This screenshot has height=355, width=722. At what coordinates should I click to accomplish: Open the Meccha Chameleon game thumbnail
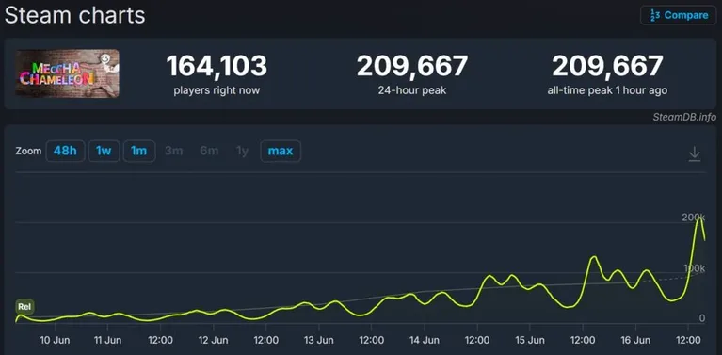(x=67, y=73)
